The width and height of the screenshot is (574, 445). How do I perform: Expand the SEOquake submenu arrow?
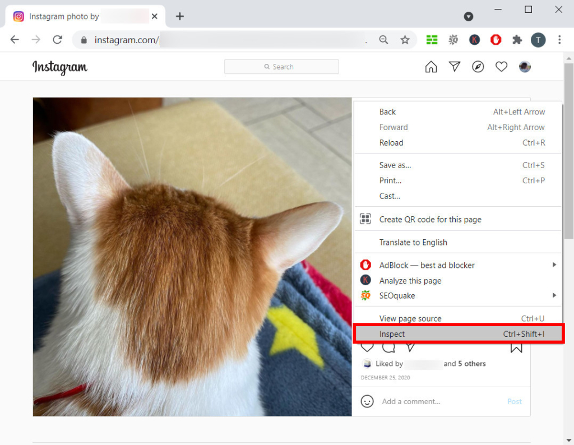click(x=554, y=295)
